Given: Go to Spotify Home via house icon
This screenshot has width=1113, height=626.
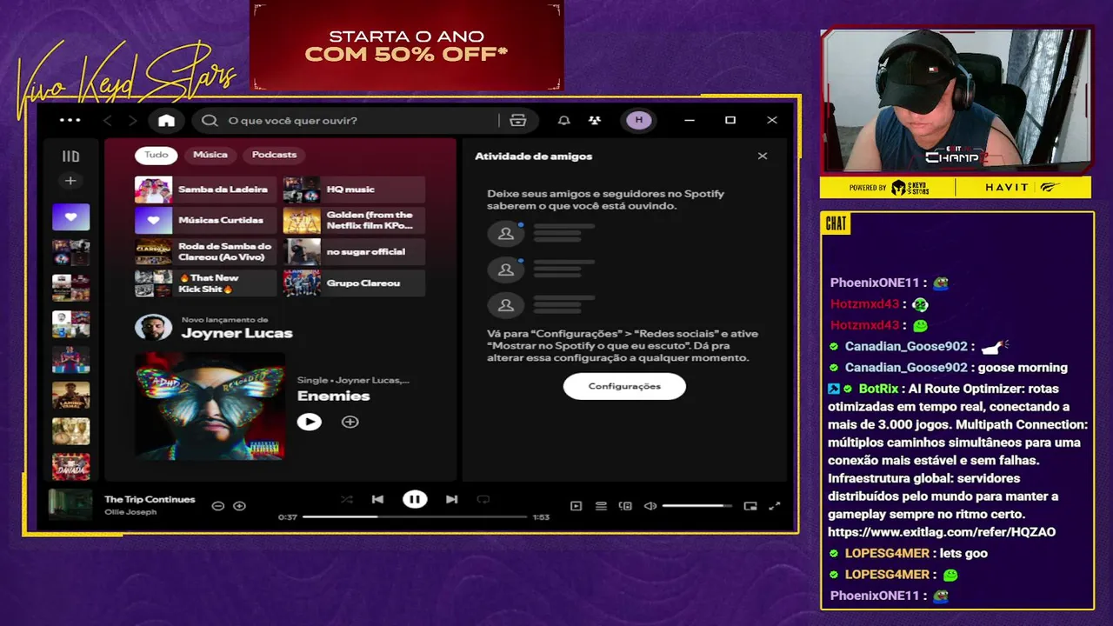Looking at the screenshot, I should click(x=166, y=120).
